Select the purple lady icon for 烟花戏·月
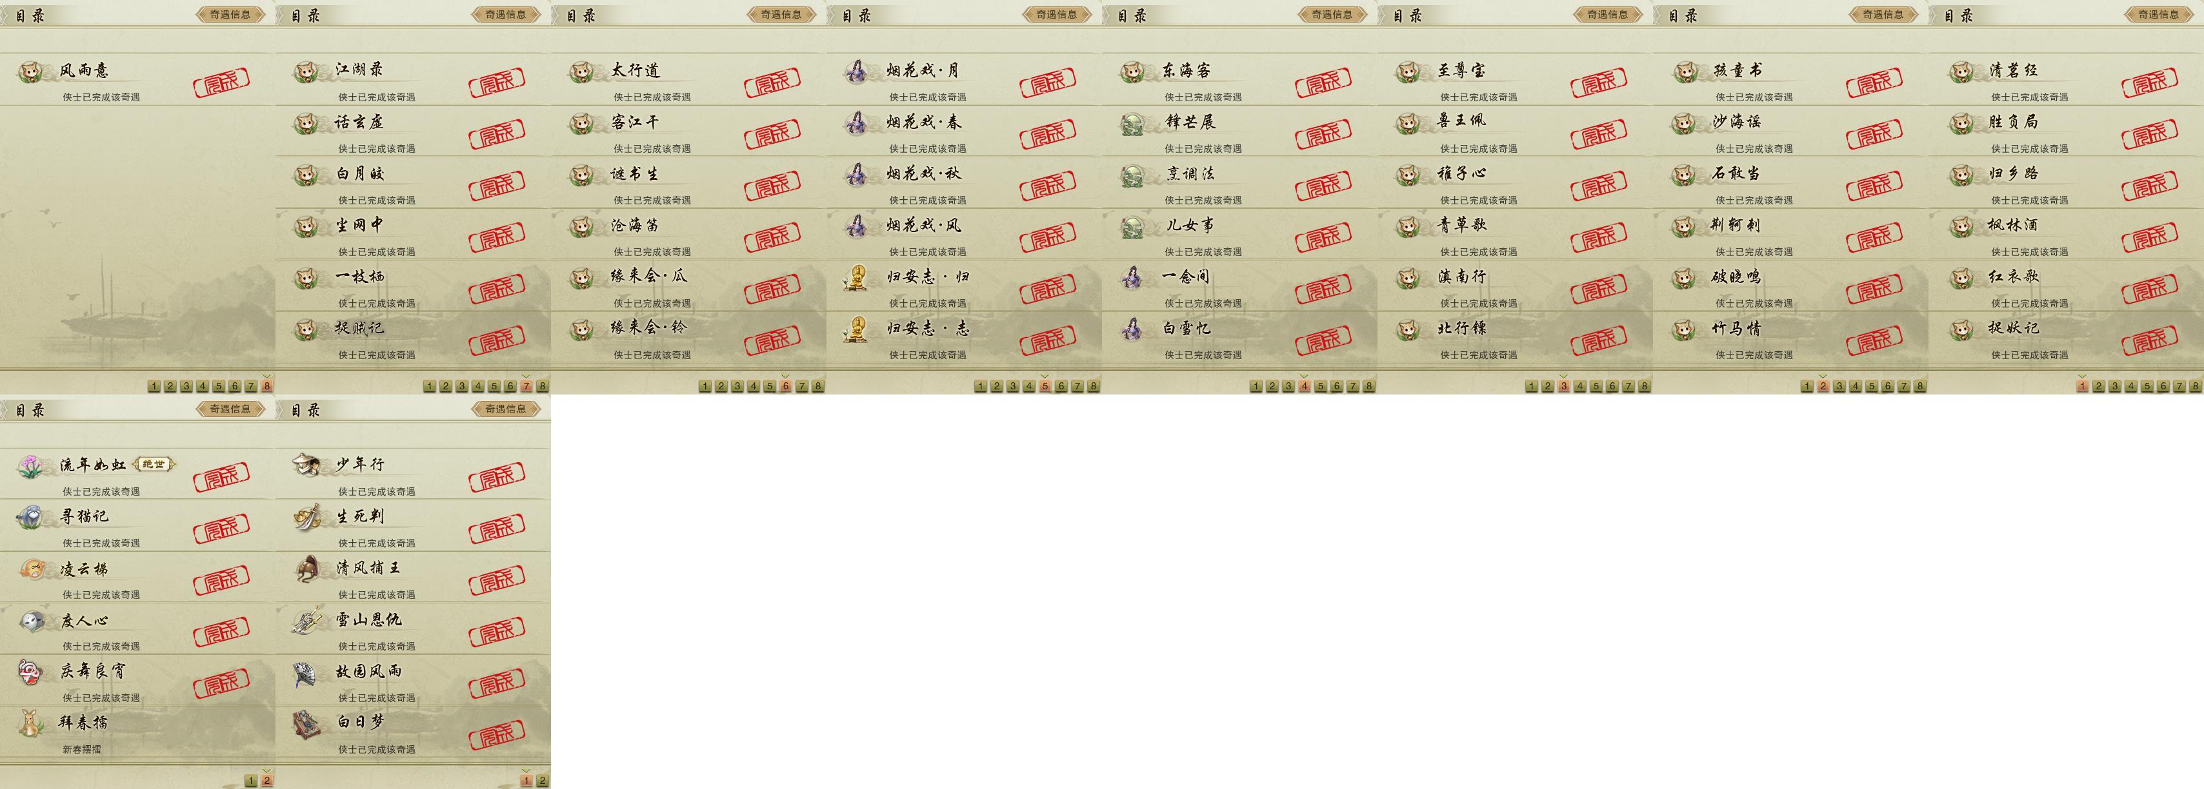Viewport: 2204px width, 789px height. 856,72
